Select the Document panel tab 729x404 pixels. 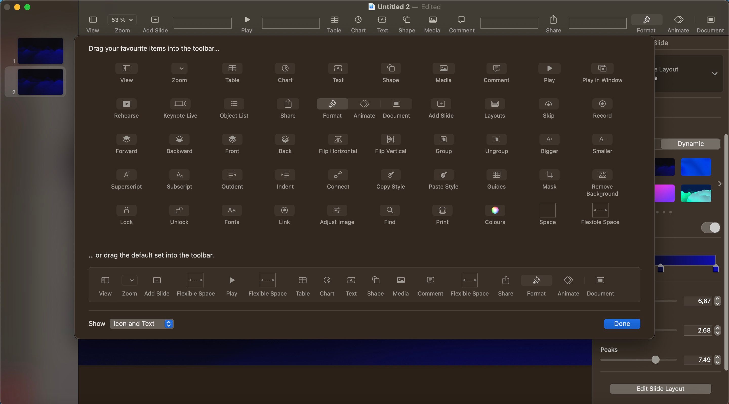click(x=711, y=23)
